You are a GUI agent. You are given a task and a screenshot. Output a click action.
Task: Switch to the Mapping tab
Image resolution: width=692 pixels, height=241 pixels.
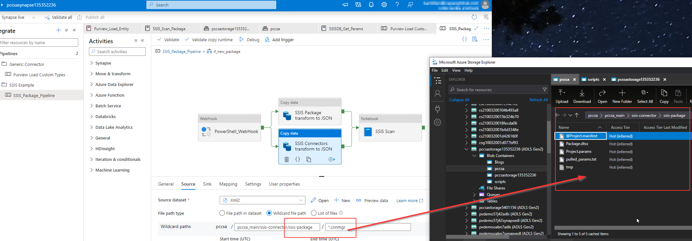tap(228, 184)
